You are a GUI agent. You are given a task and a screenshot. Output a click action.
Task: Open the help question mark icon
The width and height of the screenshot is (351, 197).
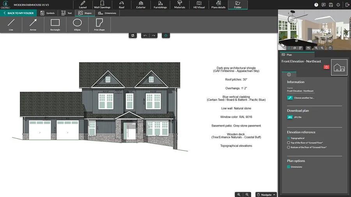click(x=316, y=5)
